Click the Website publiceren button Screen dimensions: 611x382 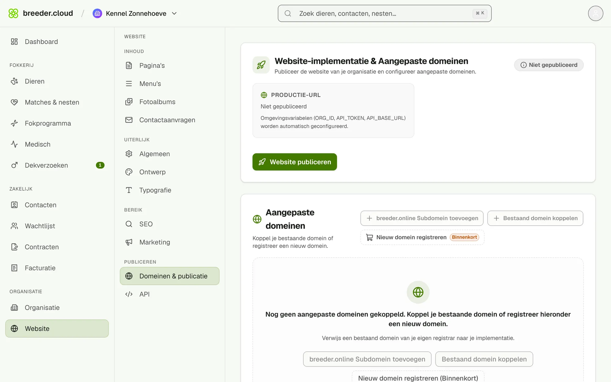pos(295,162)
